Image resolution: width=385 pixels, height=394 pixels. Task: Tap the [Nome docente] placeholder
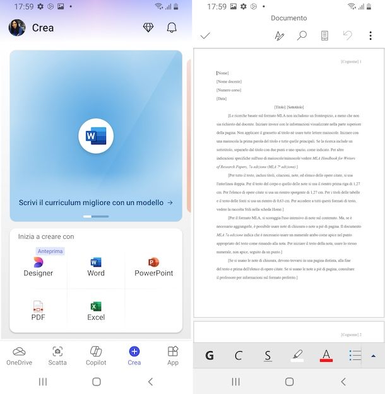228,81
